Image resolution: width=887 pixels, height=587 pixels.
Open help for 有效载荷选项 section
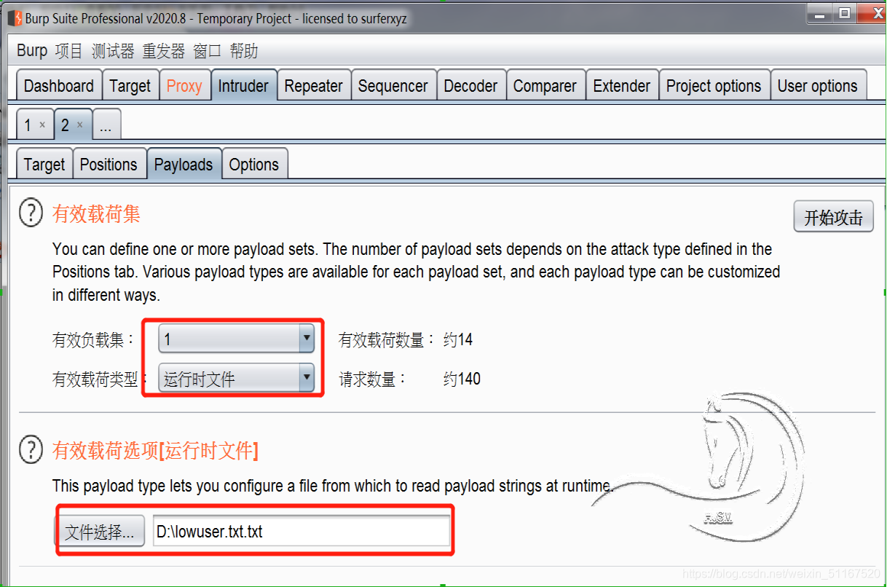pos(31,450)
